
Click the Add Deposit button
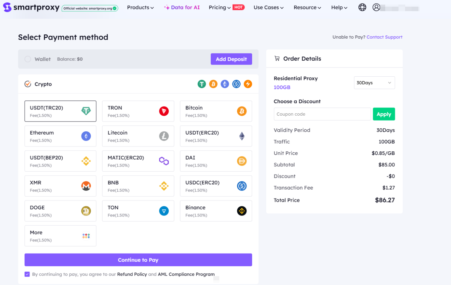[231, 59]
